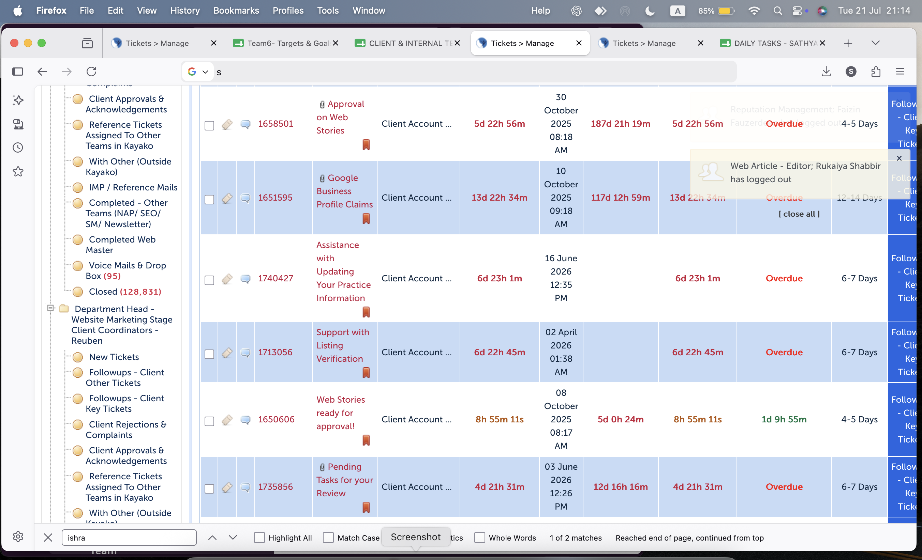This screenshot has height=560, width=922.
Task: Open the Closed tickets folder
Action: pyautogui.click(x=125, y=292)
